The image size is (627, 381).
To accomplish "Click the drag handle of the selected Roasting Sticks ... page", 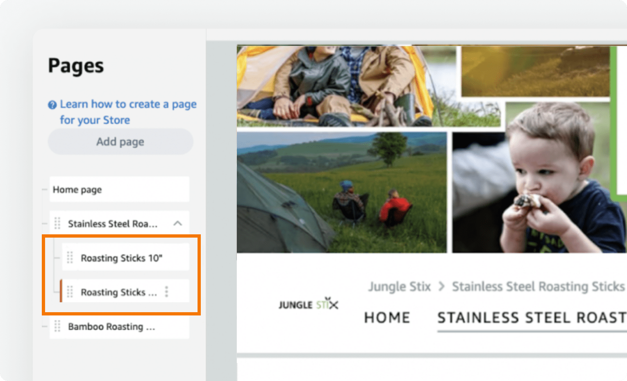I will tap(70, 292).
